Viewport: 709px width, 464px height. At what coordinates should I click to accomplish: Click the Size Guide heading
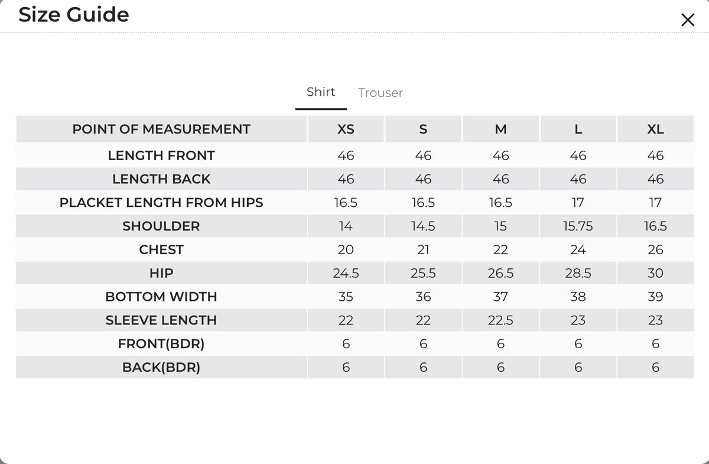74,14
